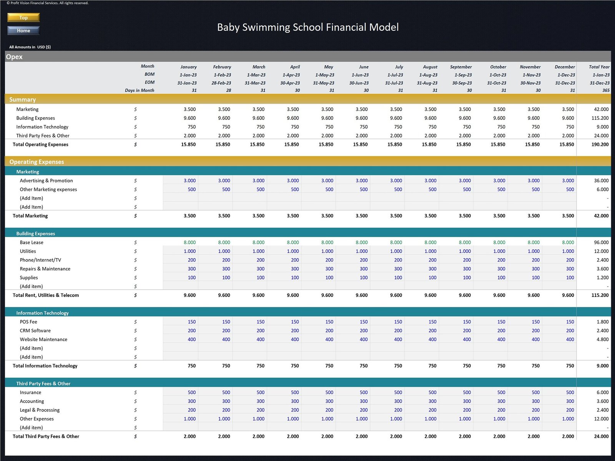Click the gold Top button
The width and height of the screenshot is (615, 461).
click(x=23, y=18)
